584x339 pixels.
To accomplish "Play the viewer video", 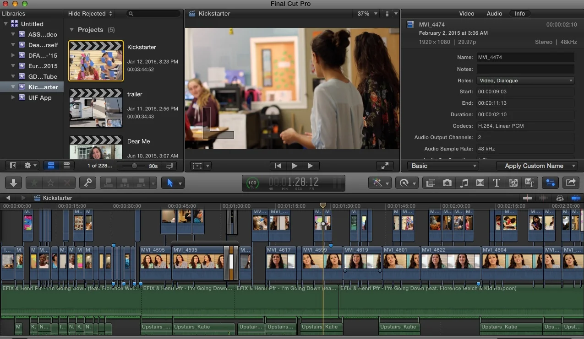I will [x=295, y=166].
